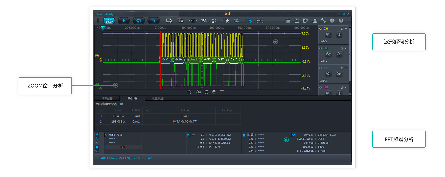Toggle CH1 visibility eye icon
Viewport: 445px width, 177px height.
pos(321,29)
